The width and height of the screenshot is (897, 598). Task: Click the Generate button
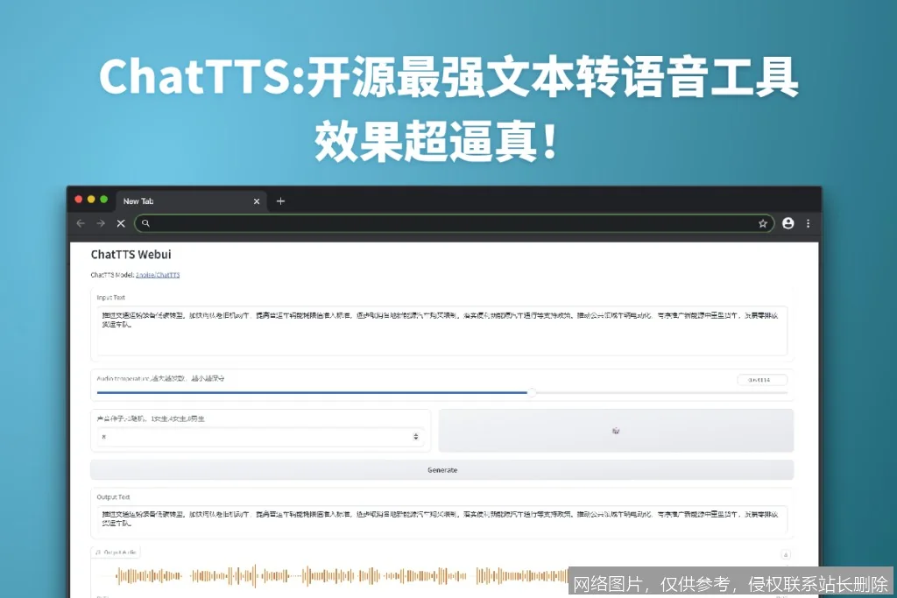point(441,470)
